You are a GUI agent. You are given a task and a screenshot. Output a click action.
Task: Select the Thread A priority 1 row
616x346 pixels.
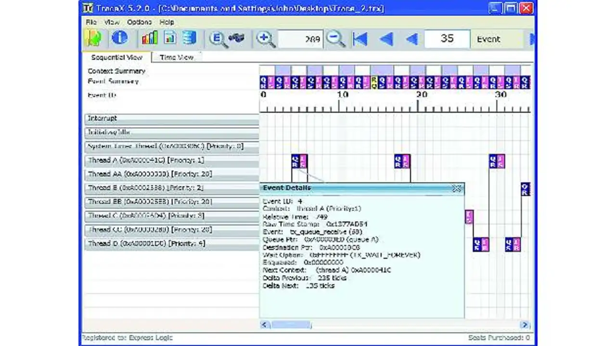click(x=172, y=160)
